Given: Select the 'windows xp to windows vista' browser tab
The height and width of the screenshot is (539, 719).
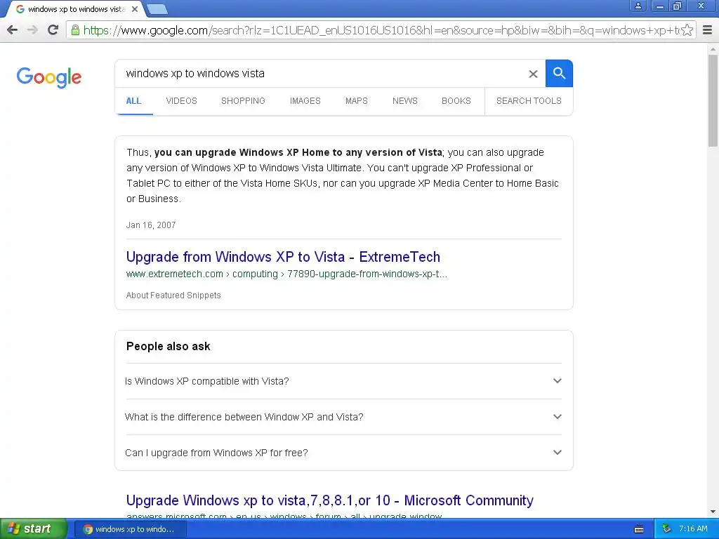Looking at the screenshot, I should (76, 9).
